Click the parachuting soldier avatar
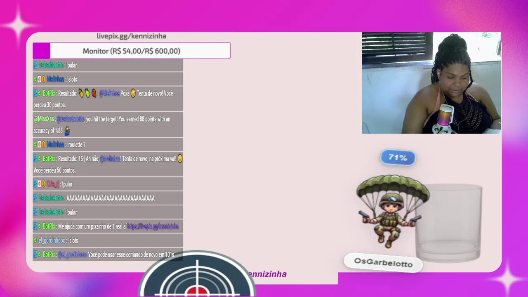 (x=392, y=211)
